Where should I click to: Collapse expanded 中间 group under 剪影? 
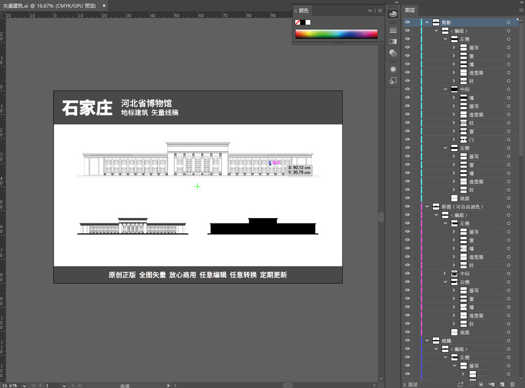(445, 89)
